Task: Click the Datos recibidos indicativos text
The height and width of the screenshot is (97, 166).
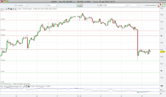Action: pos(22,84)
